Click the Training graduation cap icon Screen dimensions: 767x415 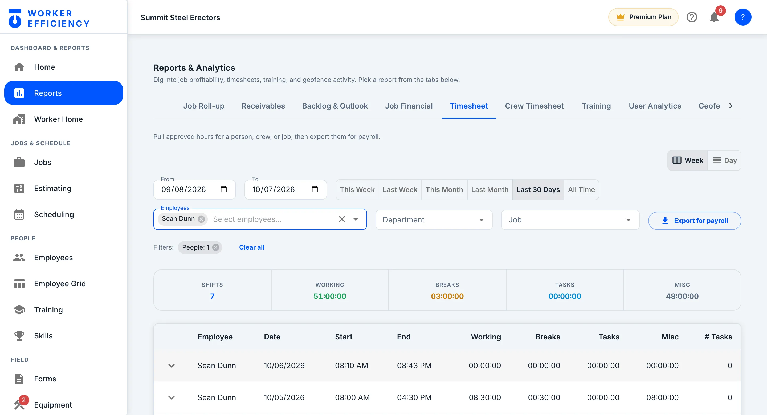coord(19,310)
